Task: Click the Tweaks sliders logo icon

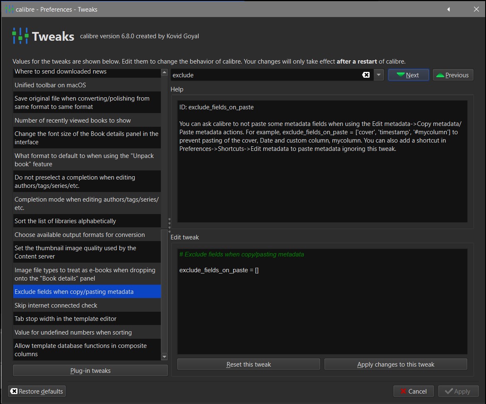Action: [x=20, y=36]
